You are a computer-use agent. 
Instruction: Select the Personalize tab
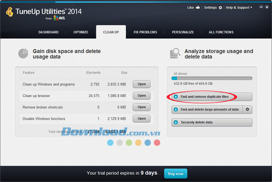tap(183, 32)
